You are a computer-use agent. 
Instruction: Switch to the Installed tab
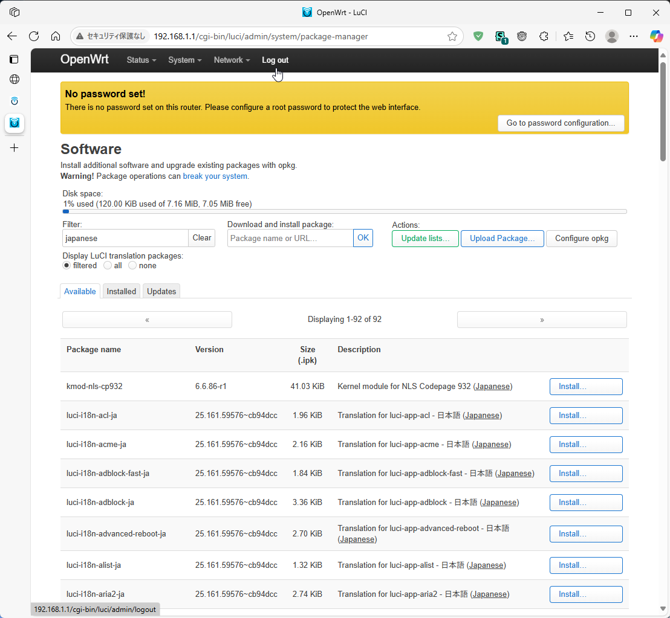coord(122,291)
